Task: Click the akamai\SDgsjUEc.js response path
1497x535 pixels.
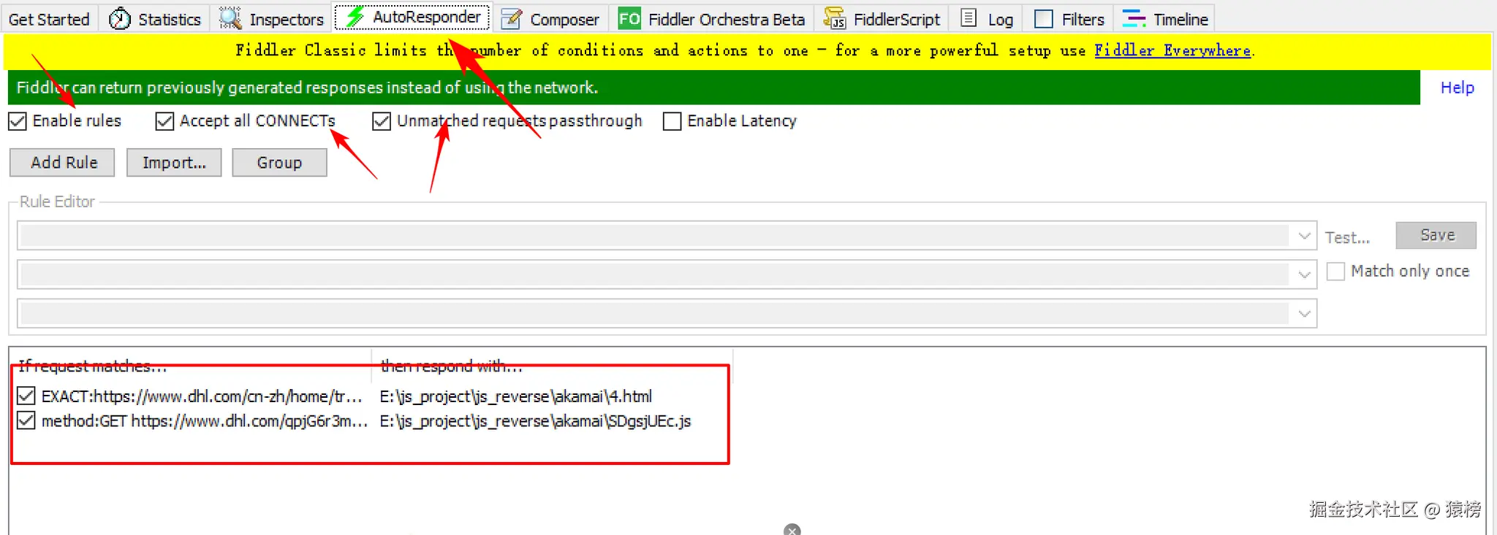Action: [535, 421]
